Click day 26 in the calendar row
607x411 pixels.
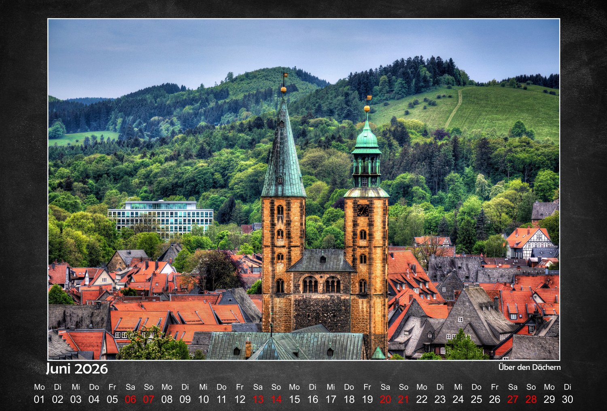[x=495, y=399]
